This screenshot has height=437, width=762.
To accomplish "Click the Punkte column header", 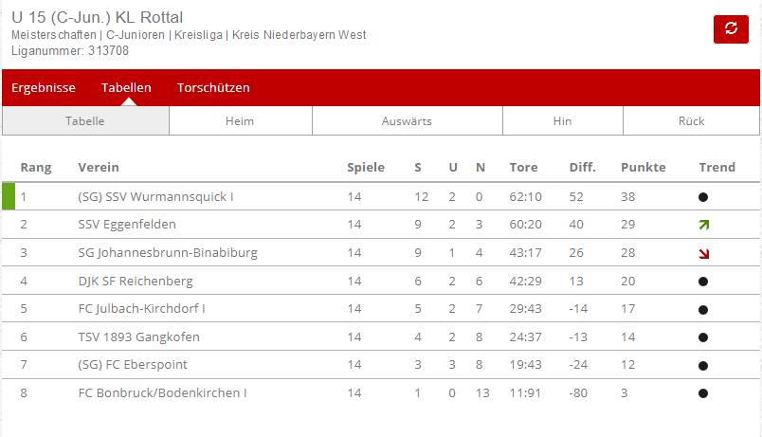I will (643, 167).
